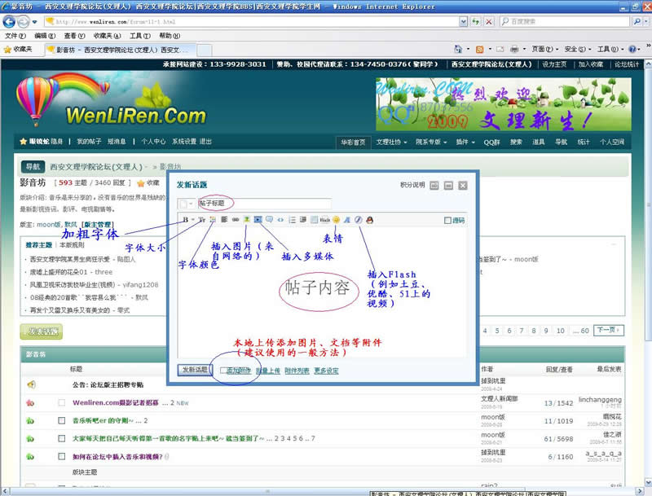The height and width of the screenshot is (496, 652).
Task: Click the QQ penguin icon in editor
Action: [x=370, y=220]
